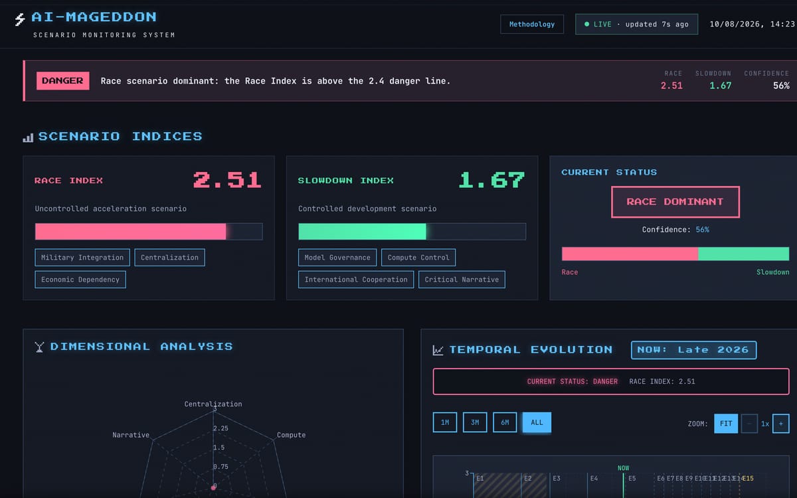Switch timeline range to 3M
The image size is (797, 498).
475,422
